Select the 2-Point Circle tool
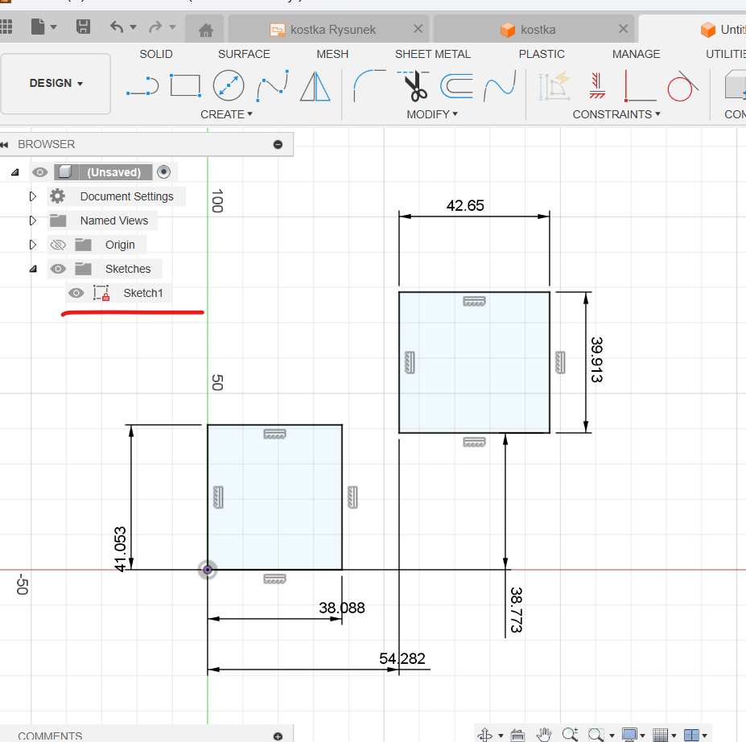The width and height of the screenshot is (746, 742). point(229,85)
